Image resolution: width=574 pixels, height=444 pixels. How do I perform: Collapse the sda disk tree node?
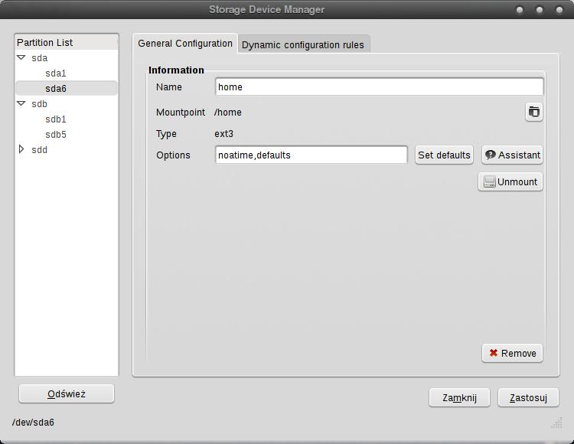coord(21,57)
